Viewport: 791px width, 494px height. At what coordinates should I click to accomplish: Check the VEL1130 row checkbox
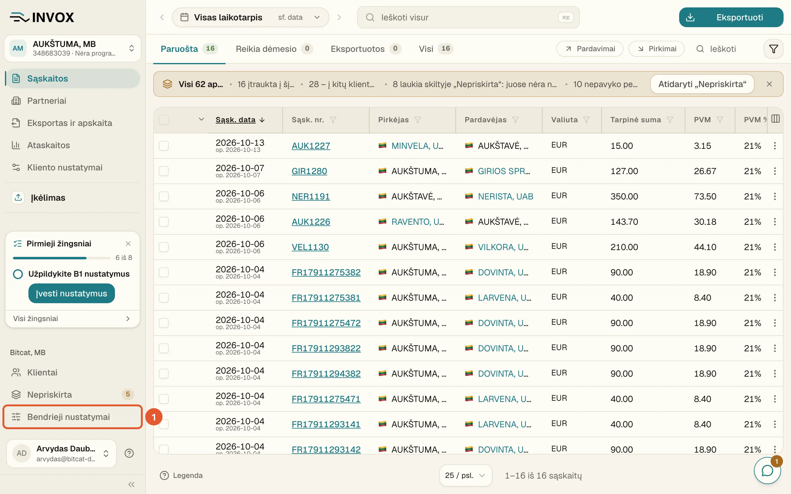pyautogui.click(x=164, y=247)
